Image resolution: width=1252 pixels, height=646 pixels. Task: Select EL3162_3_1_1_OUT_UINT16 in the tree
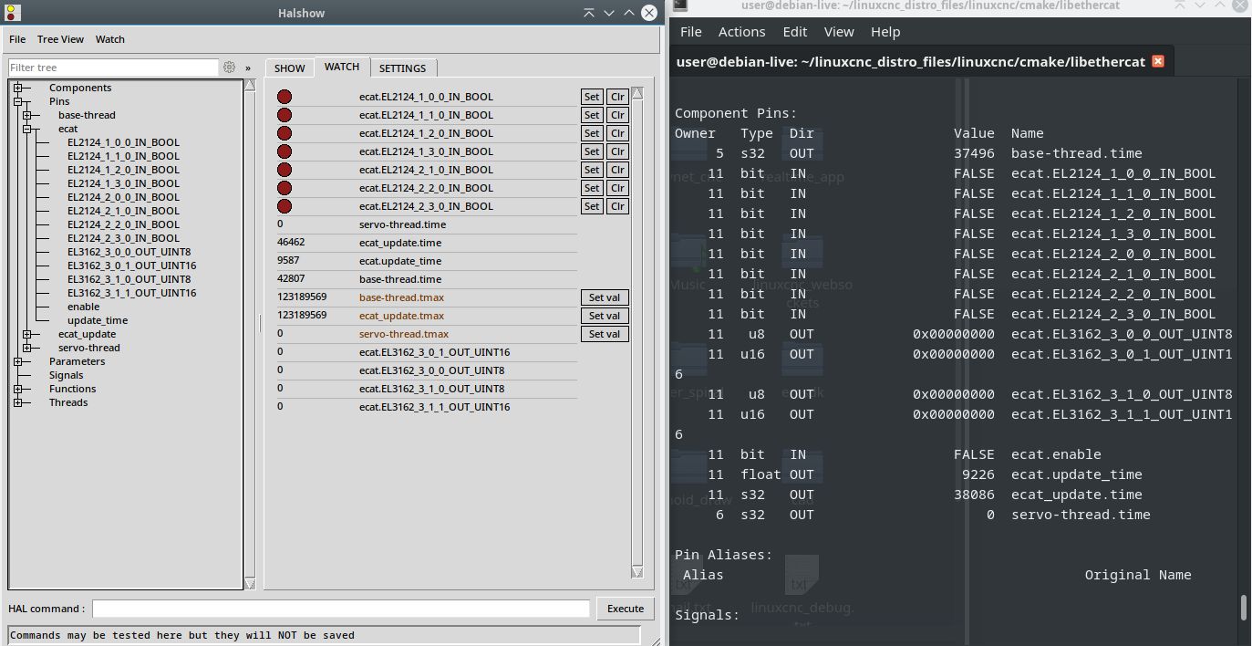tap(131, 293)
